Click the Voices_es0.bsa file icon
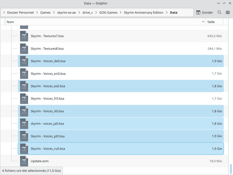Image resolution: width=233 pixels, height=175 pixels. tap(24, 86)
